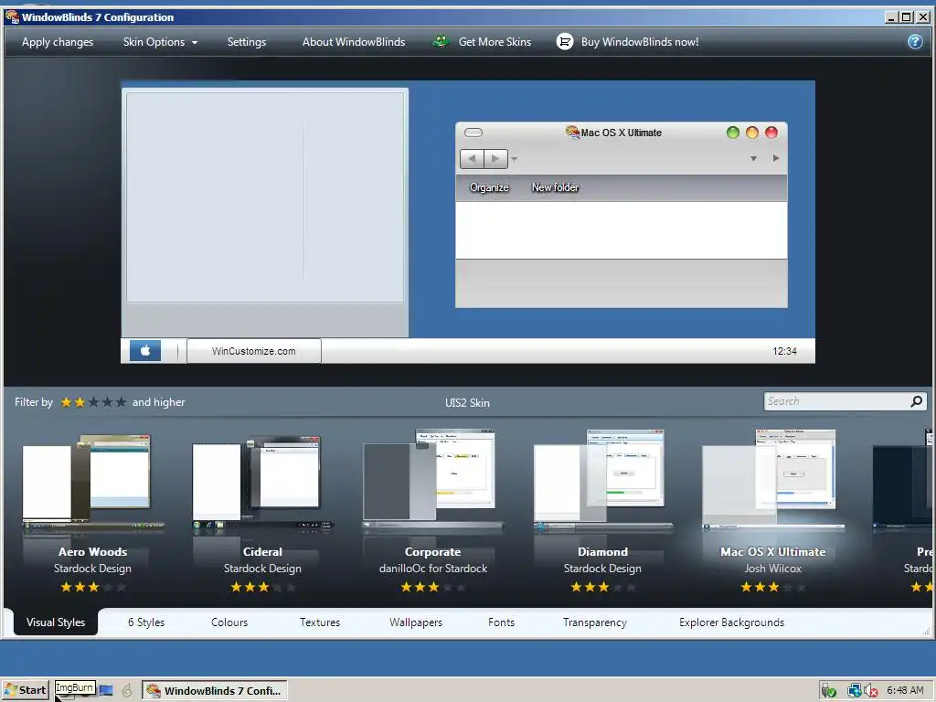The width and height of the screenshot is (936, 702).
Task: Open the Skin Options dropdown
Action: [x=160, y=42]
